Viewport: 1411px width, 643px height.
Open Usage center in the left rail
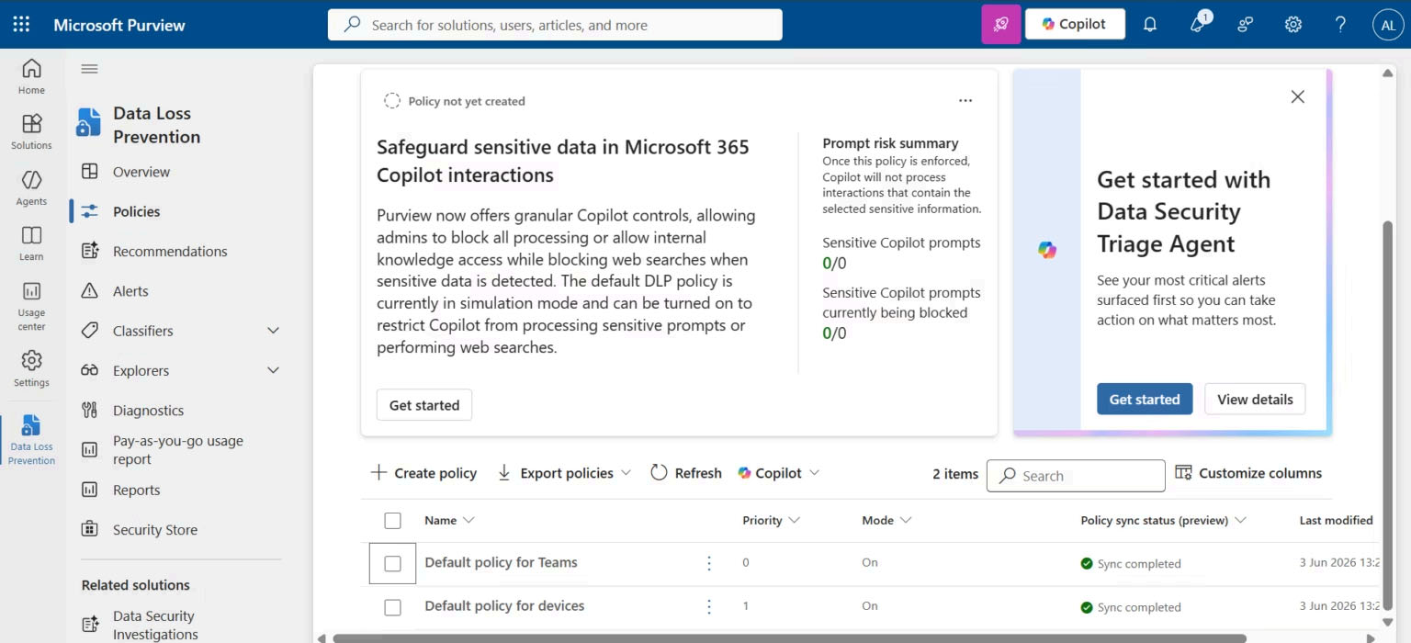[x=31, y=305]
